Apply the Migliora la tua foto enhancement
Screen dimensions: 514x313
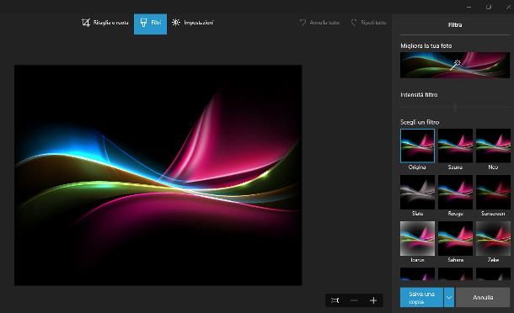coord(455,65)
